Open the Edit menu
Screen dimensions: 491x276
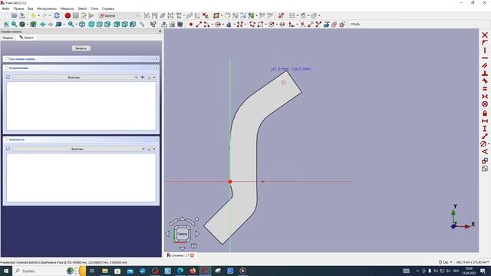click(18, 8)
